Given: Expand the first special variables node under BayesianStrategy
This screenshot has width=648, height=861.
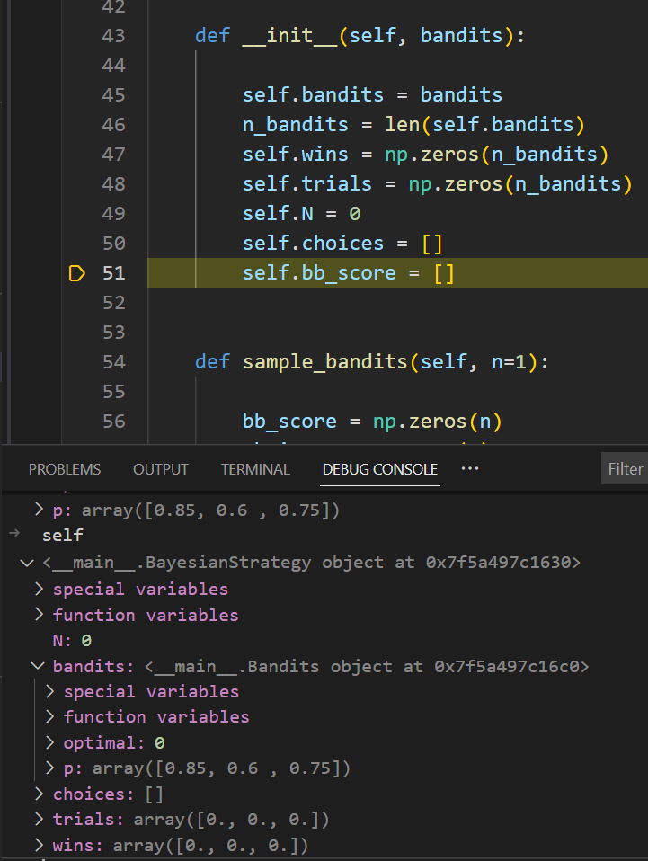Looking at the screenshot, I should [x=39, y=589].
